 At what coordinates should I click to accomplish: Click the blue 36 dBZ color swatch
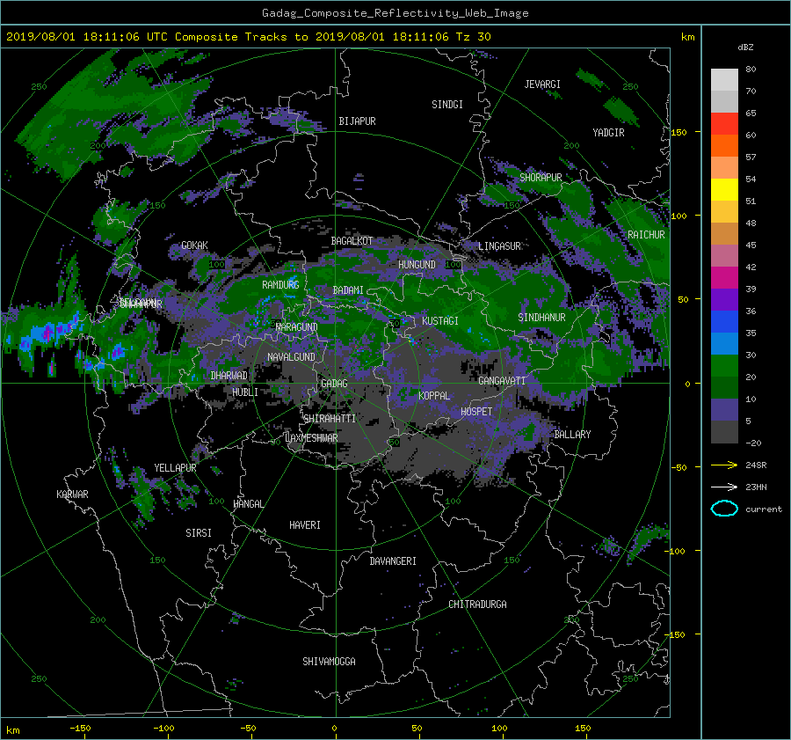(x=724, y=321)
